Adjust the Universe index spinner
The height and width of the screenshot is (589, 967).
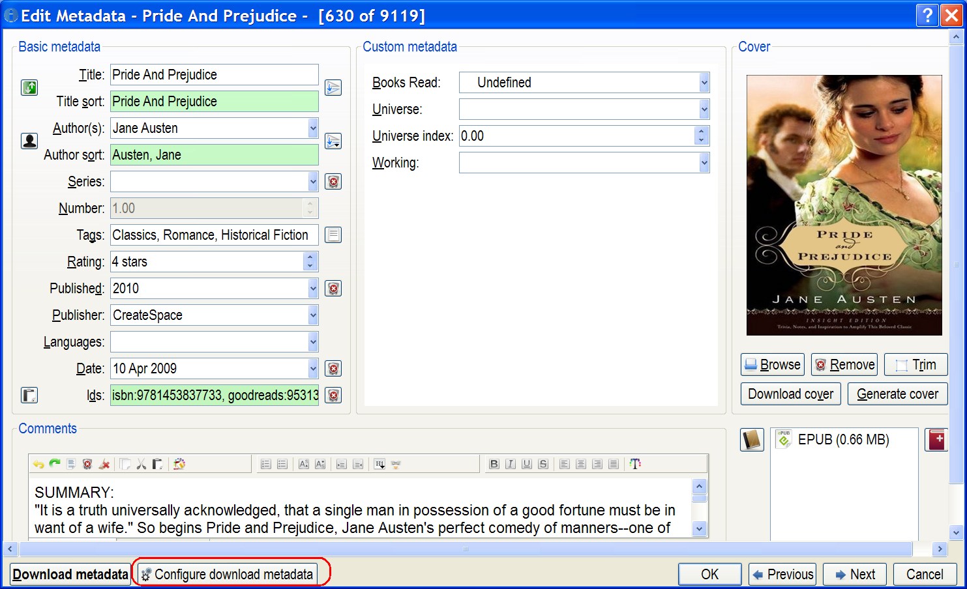[x=701, y=136]
